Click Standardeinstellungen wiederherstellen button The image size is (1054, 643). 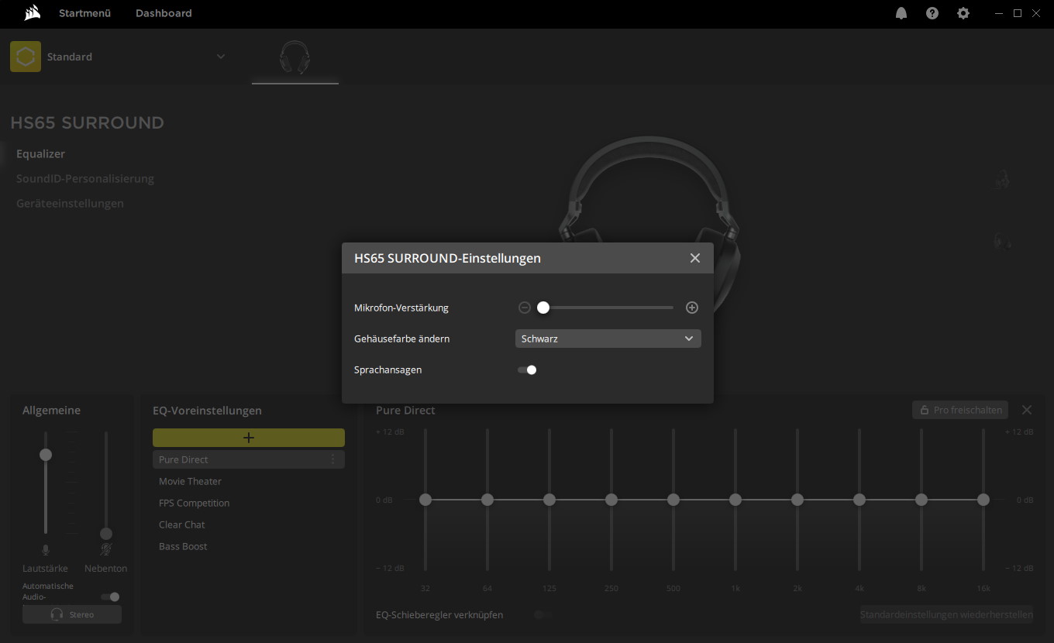click(946, 614)
